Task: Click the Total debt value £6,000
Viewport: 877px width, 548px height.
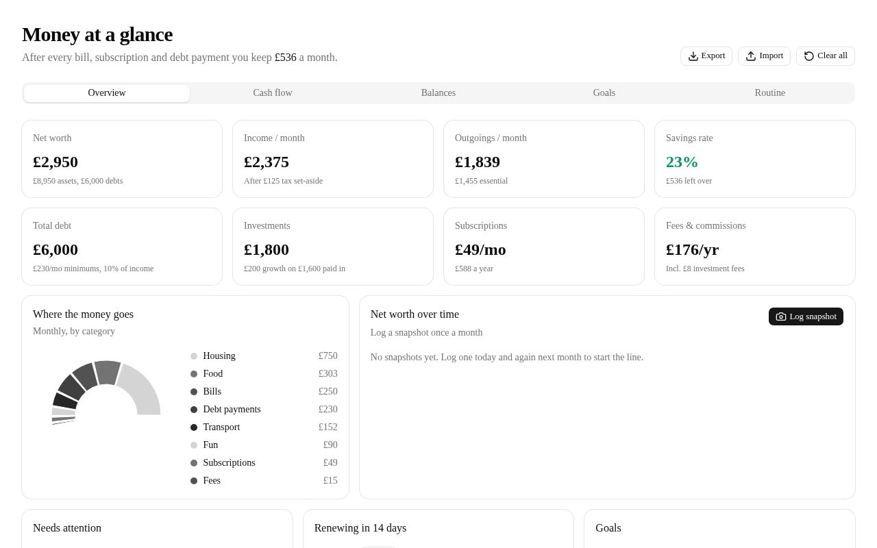Action: tap(55, 250)
